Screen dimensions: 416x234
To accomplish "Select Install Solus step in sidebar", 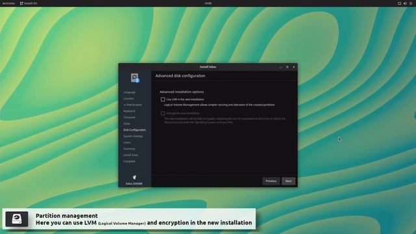I will coord(131,155).
